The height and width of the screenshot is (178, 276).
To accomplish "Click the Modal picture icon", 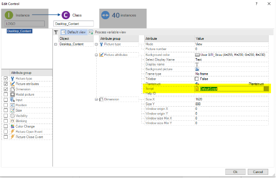I will (12, 94).
